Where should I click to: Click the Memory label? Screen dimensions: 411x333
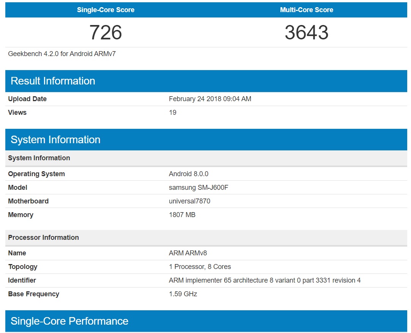(21, 215)
